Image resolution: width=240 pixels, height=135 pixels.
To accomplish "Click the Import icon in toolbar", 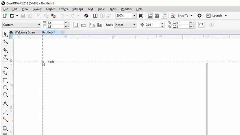I will (95, 16).
